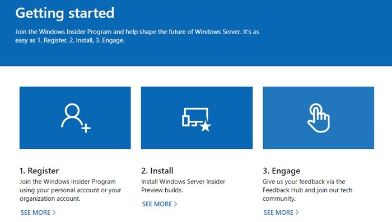Select the '3. Engage' heading
Screen dimensions: 392x222
click(x=282, y=171)
